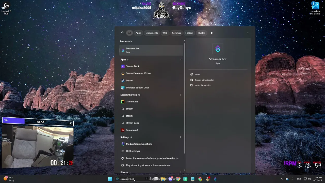Viewport: 325px width, 183px height.
Task: Open StreamElements SE.Live app result
Action: pyautogui.click(x=151, y=73)
